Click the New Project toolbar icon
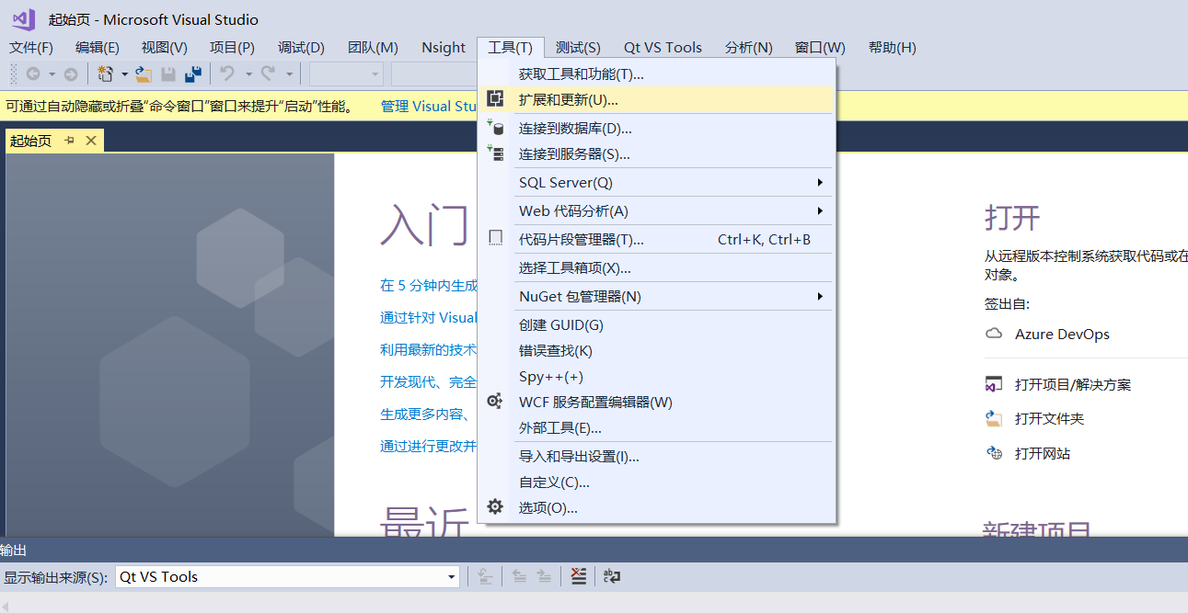The width and height of the screenshot is (1188, 613). [105, 74]
